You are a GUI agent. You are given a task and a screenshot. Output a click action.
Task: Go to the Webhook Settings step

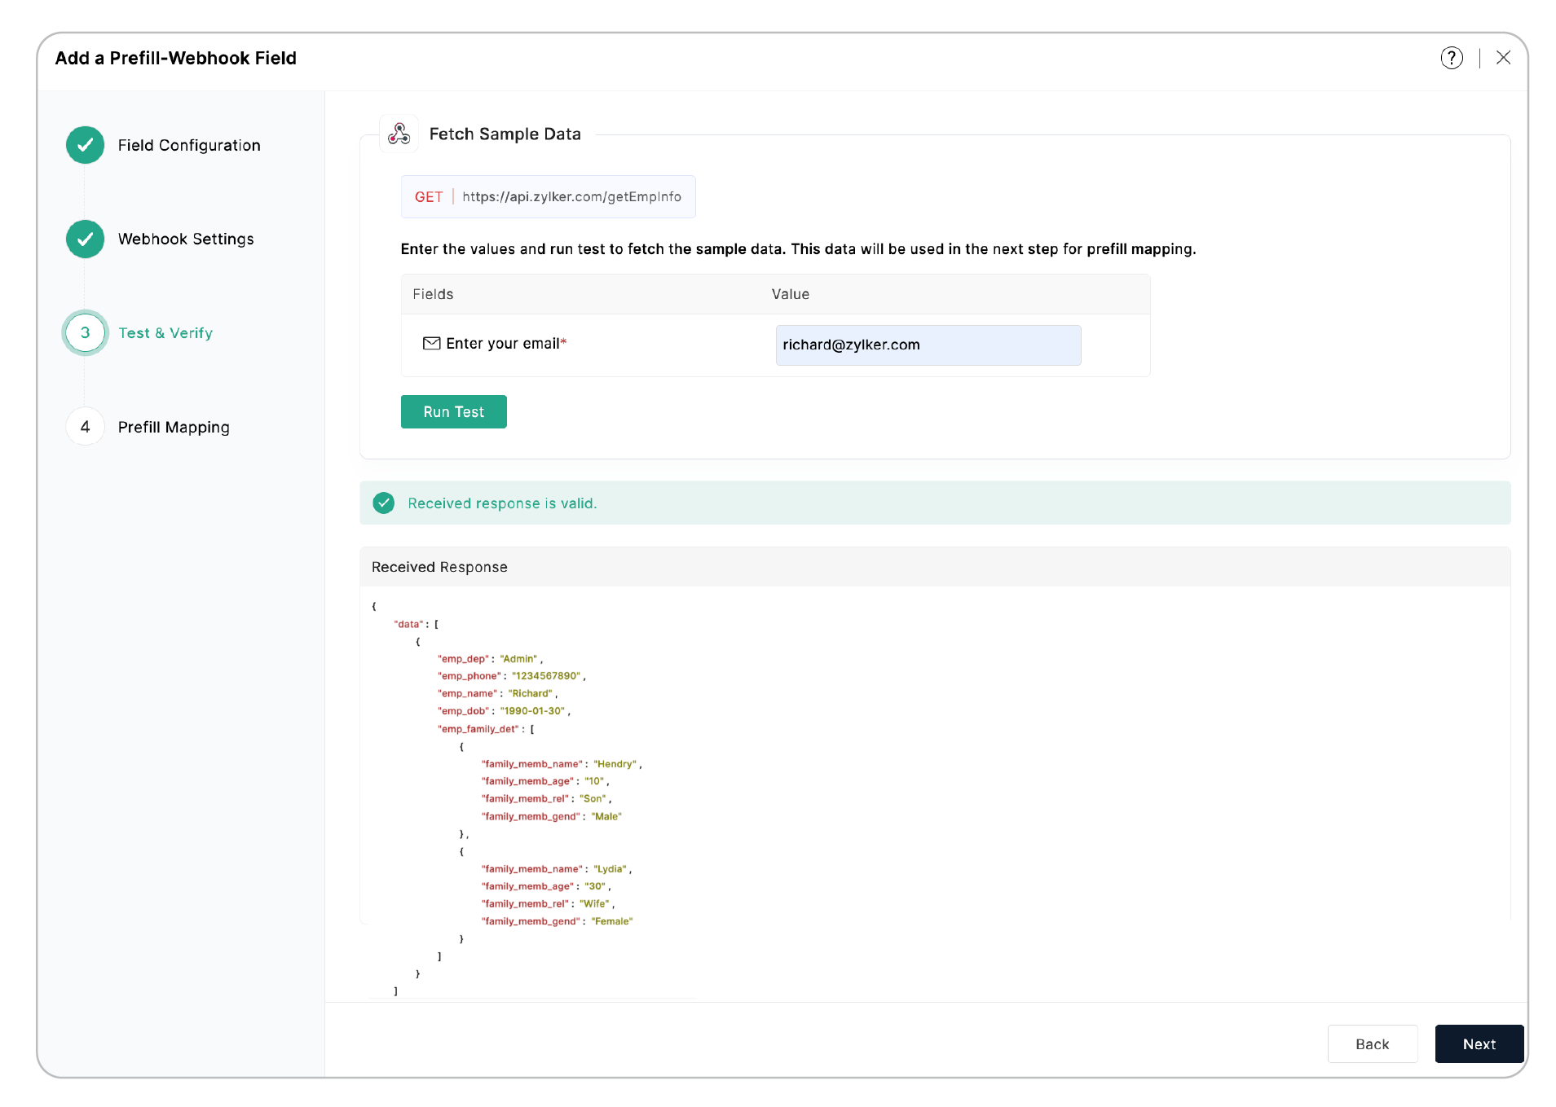186,239
